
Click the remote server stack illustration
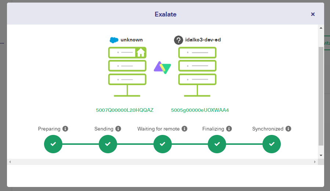point(197,71)
